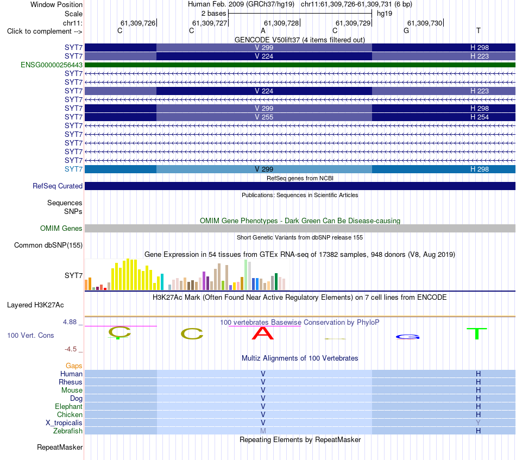Click the 'Scale' label
The image size is (516, 460).
(73, 14)
